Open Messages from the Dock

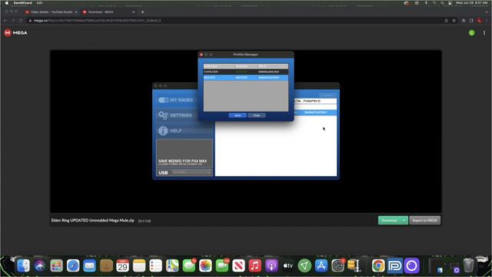189,265
